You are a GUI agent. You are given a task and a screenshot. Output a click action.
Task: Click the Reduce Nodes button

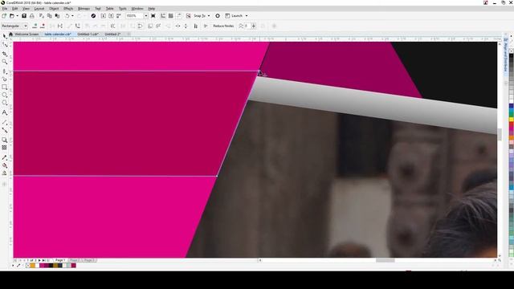coord(223,26)
